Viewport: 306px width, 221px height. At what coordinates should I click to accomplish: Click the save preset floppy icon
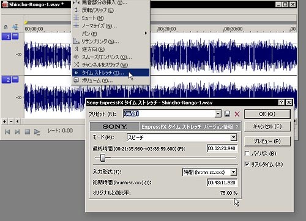click(x=227, y=114)
